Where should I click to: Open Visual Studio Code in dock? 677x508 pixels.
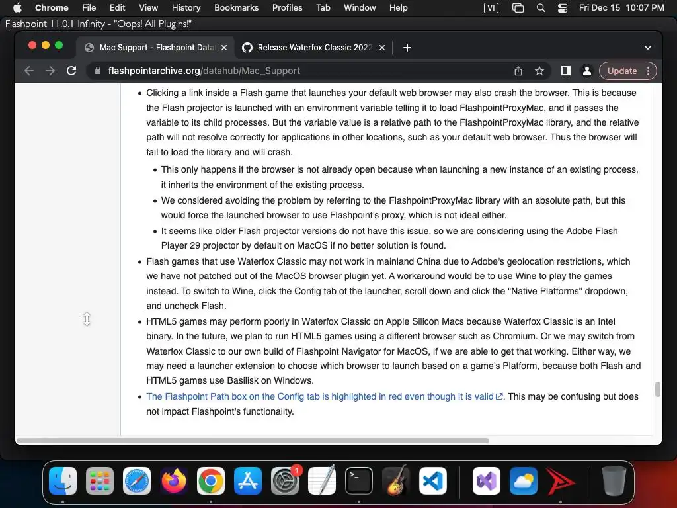[x=432, y=481]
